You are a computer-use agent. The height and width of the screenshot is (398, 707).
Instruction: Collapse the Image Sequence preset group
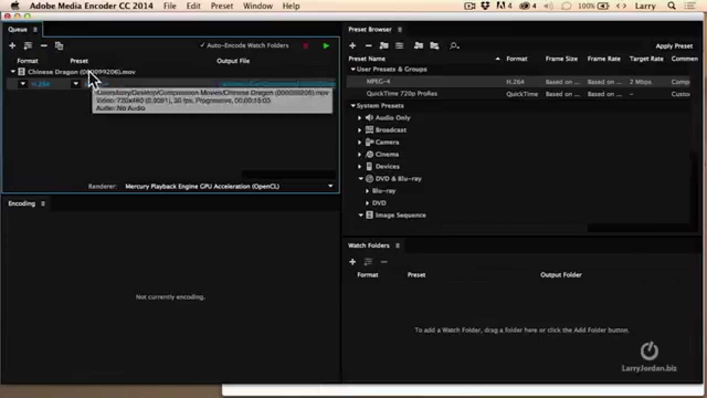tap(361, 215)
